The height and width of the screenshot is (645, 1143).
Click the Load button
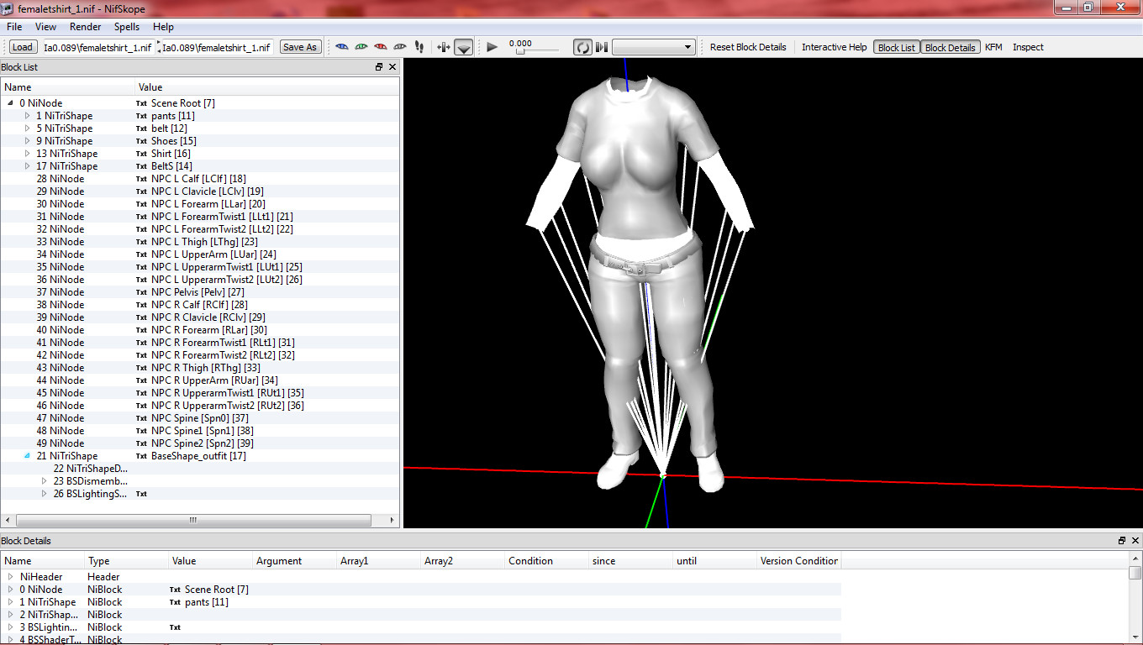point(23,47)
